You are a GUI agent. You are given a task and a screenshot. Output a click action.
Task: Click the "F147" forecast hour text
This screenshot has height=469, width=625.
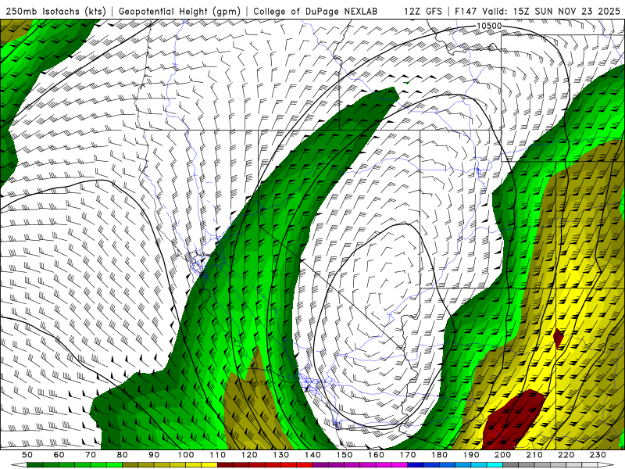(466, 11)
